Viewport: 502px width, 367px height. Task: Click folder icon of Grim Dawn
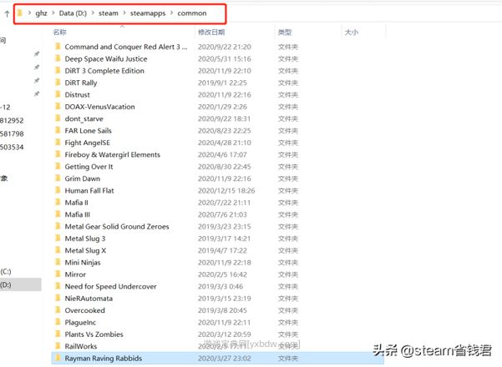pos(58,178)
